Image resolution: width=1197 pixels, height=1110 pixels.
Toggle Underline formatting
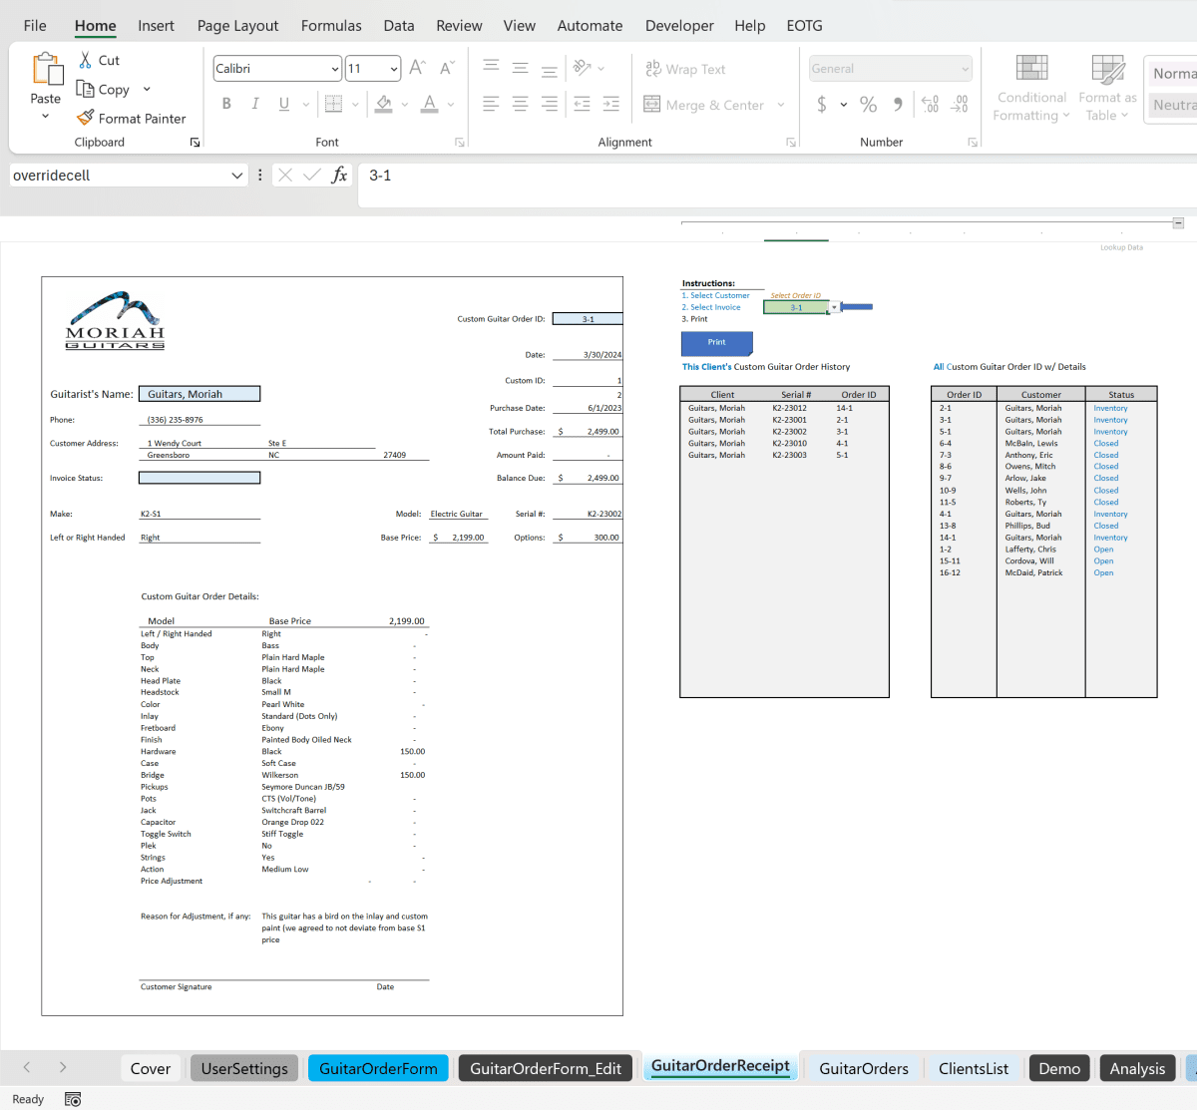click(x=281, y=103)
